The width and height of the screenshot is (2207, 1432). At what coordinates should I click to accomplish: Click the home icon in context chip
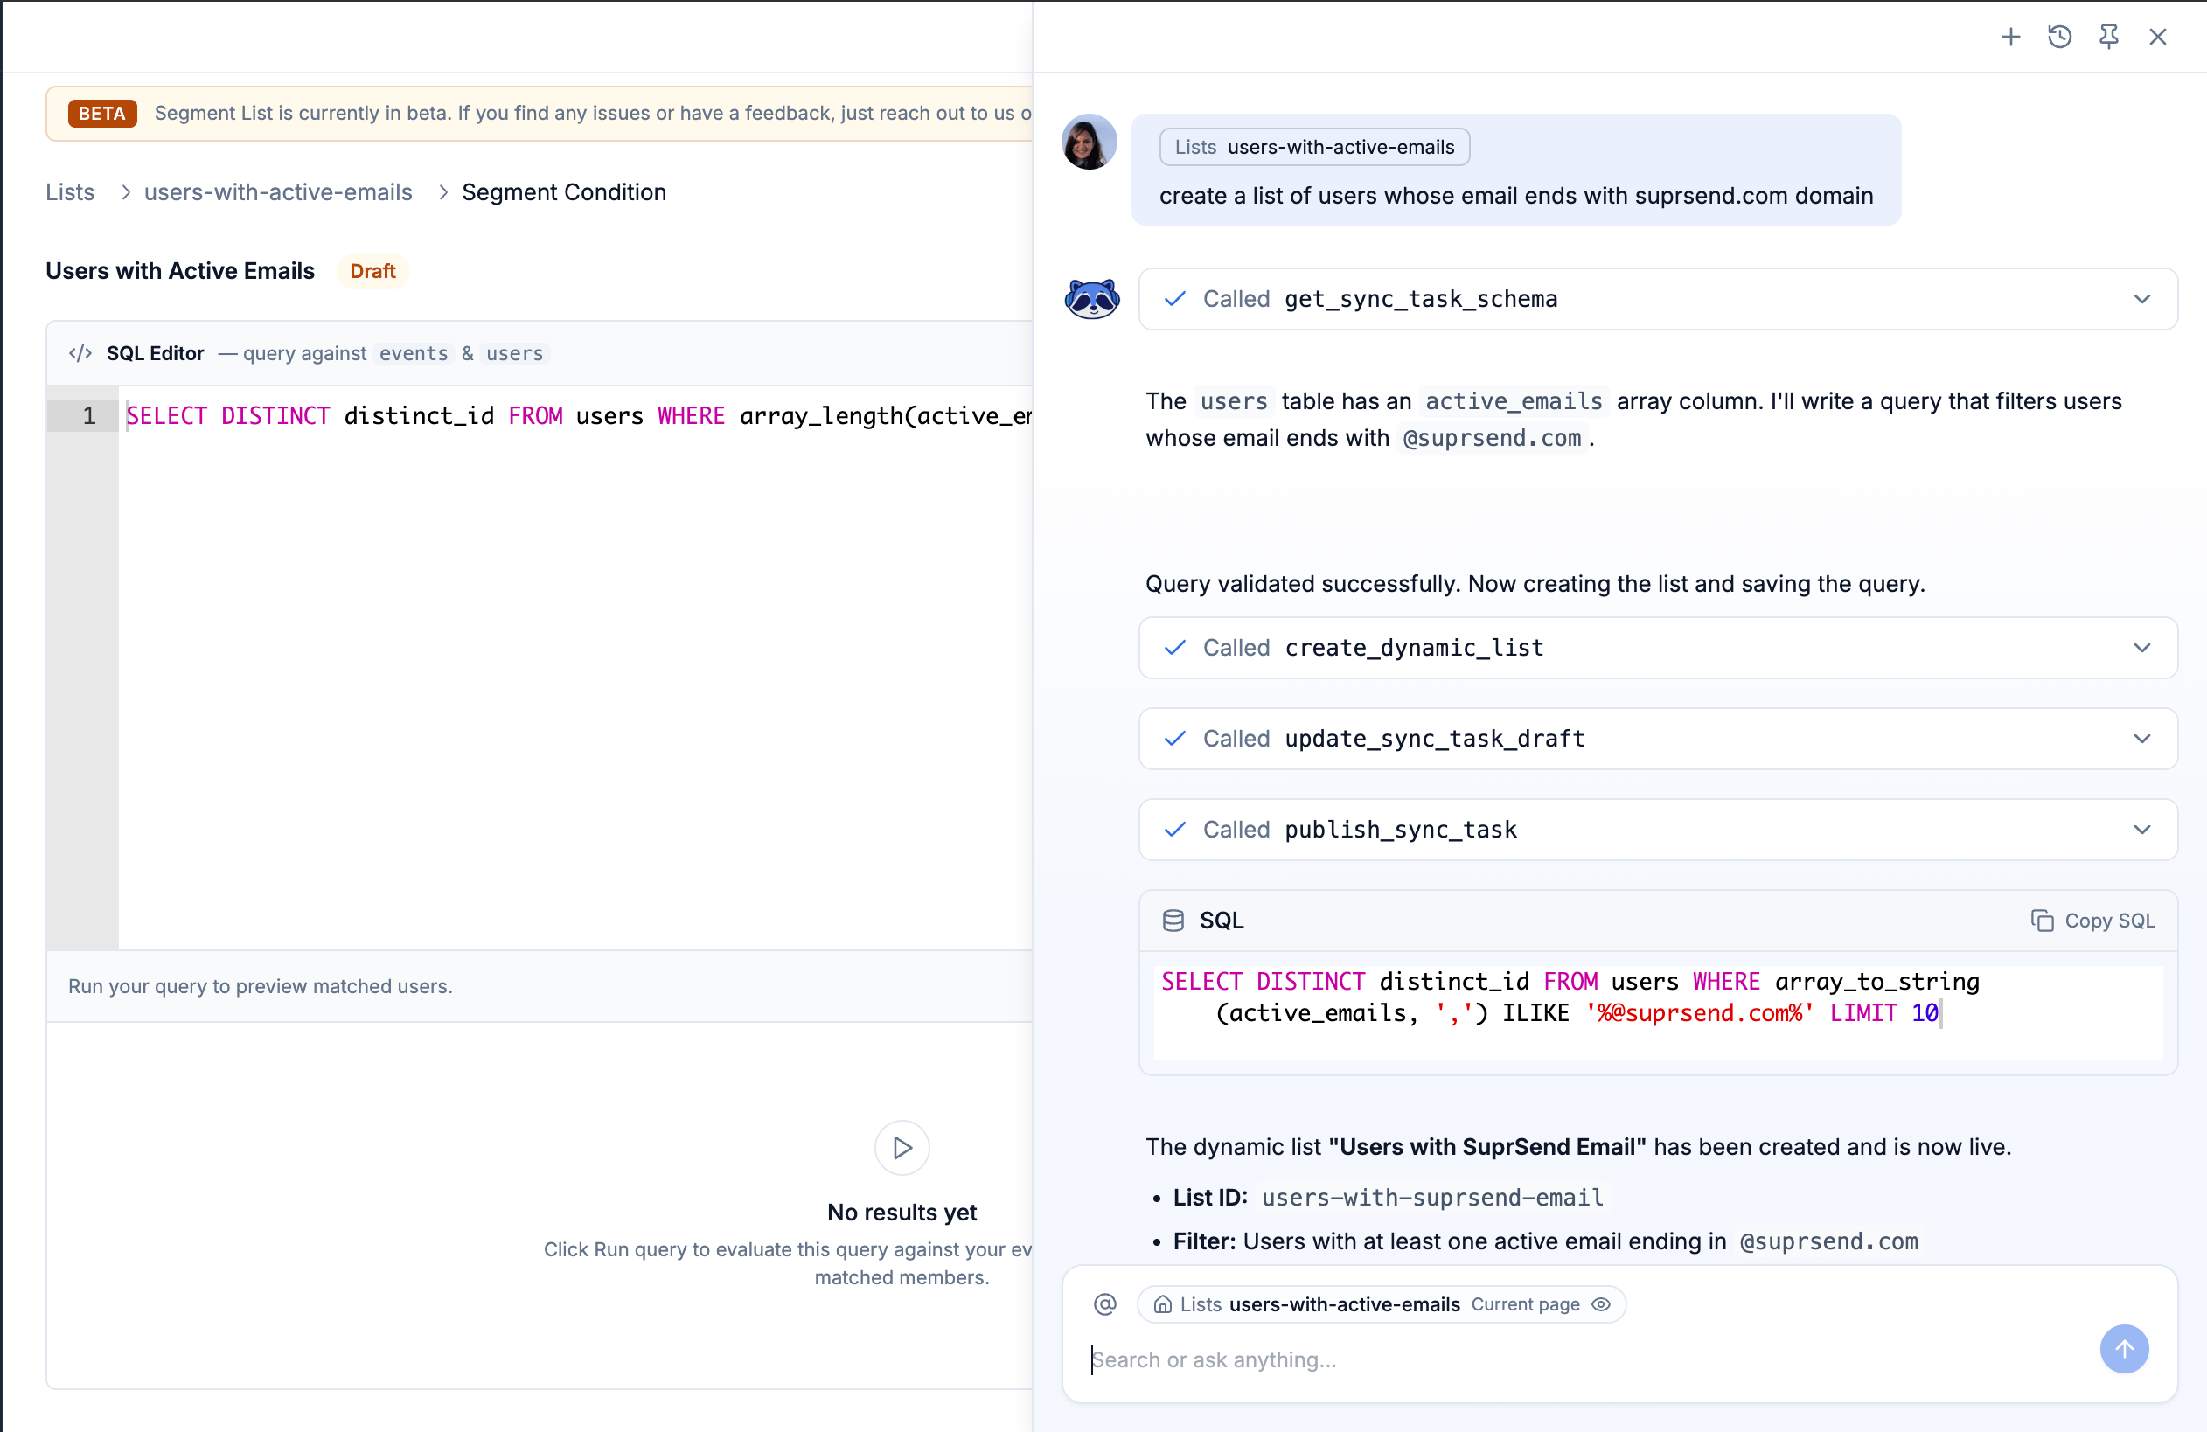(x=1162, y=1304)
